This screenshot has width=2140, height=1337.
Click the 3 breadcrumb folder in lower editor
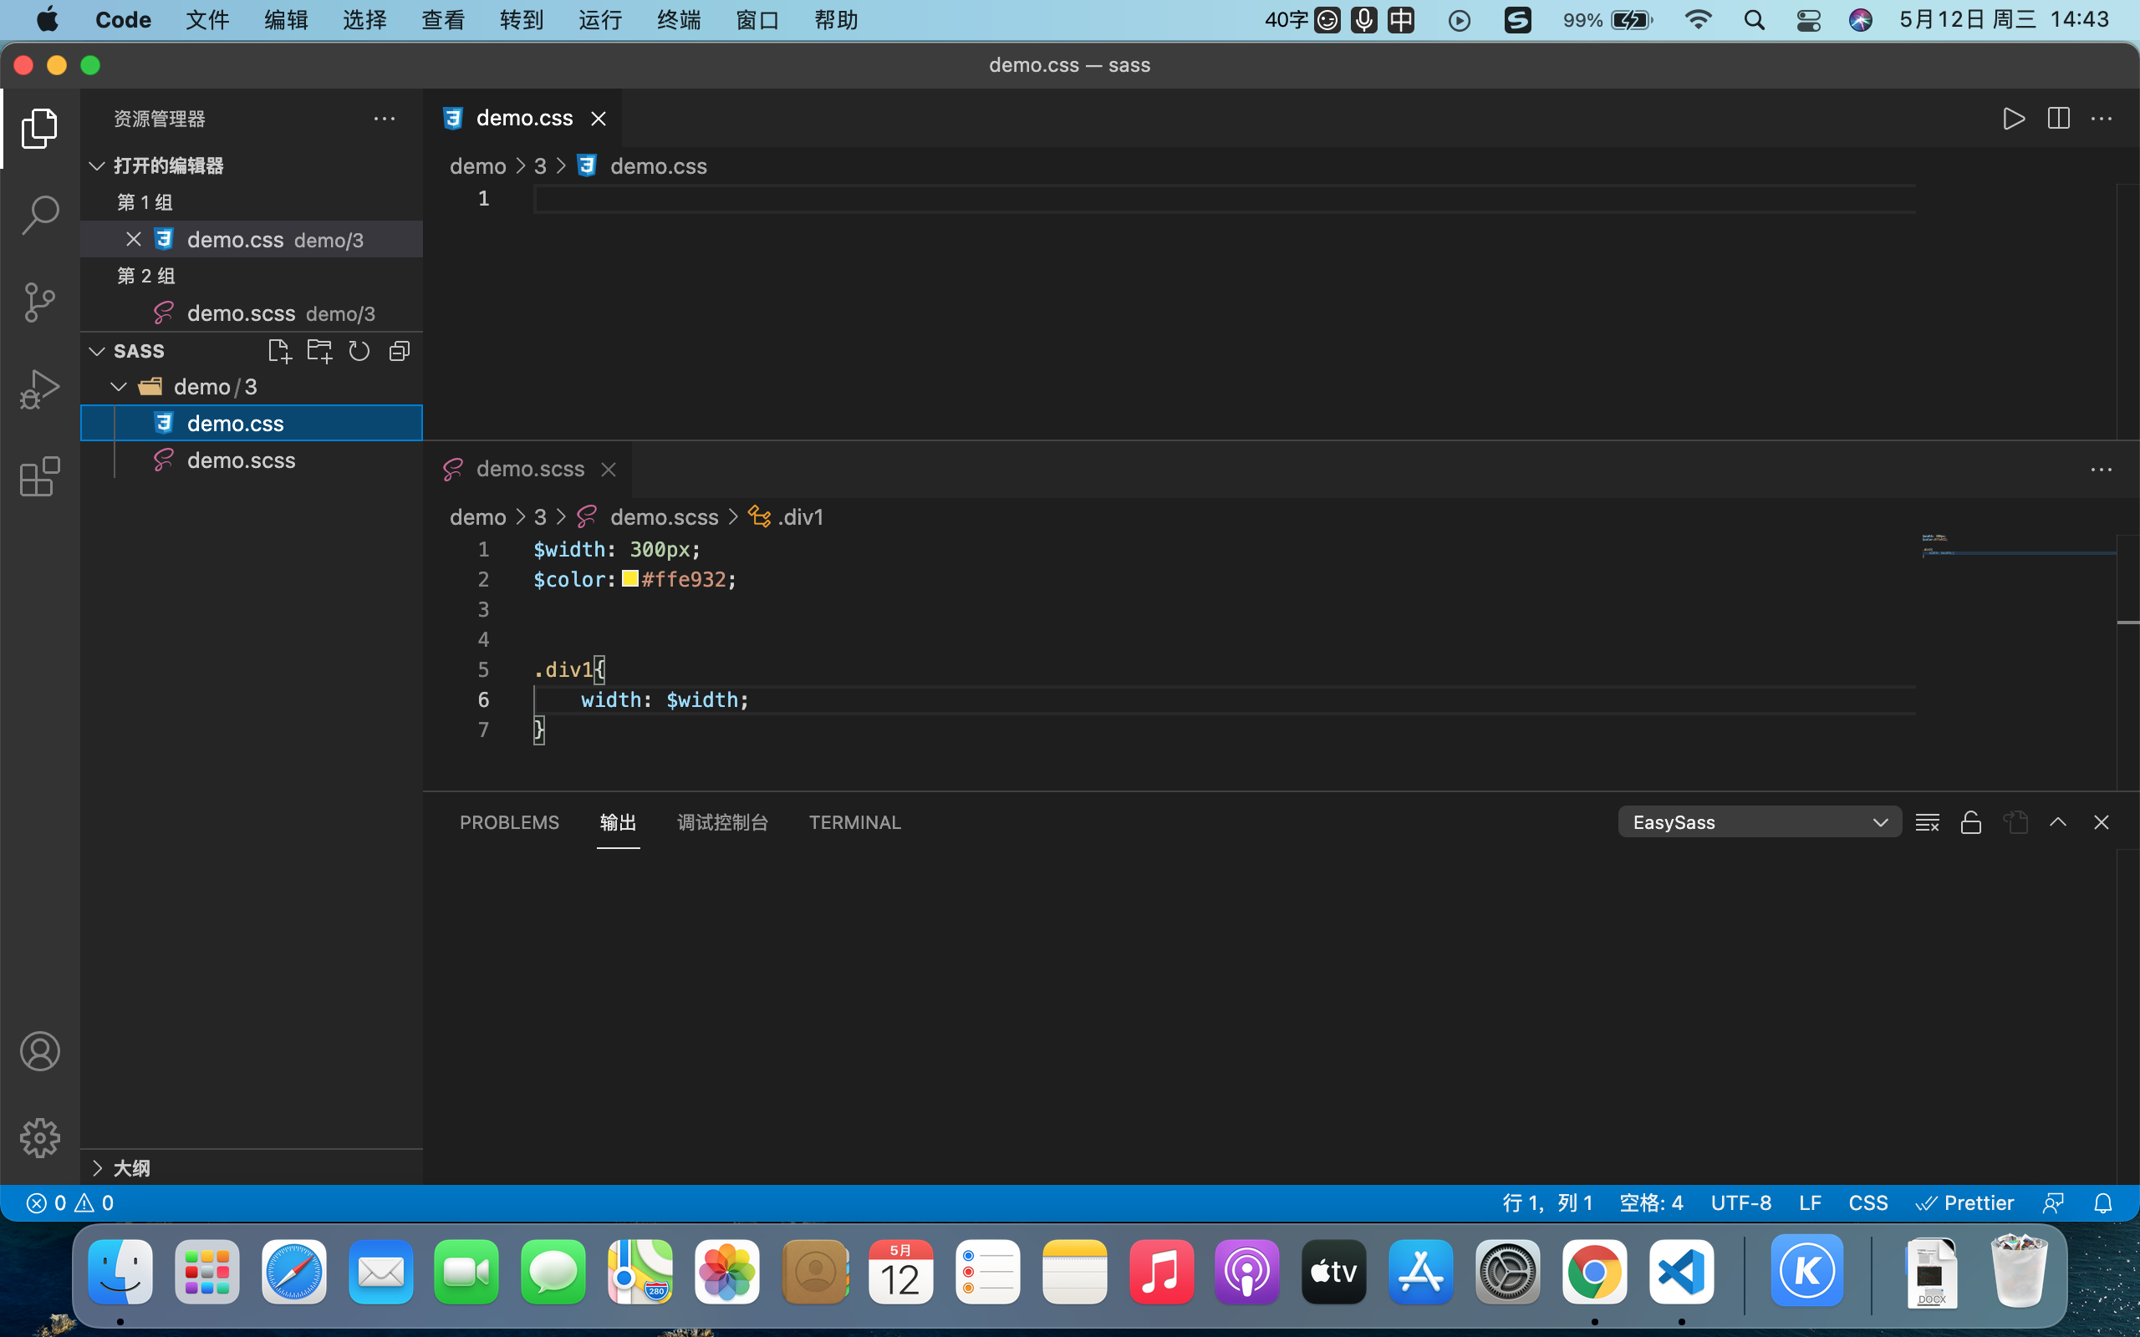pos(540,517)
